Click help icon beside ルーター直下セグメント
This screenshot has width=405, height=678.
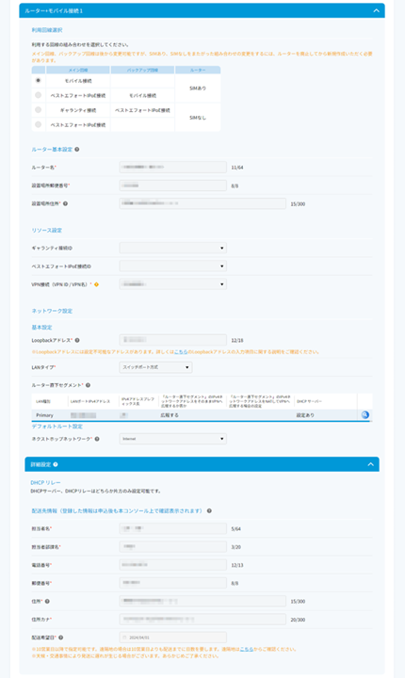pyautogui.click(x=88, y=385)
